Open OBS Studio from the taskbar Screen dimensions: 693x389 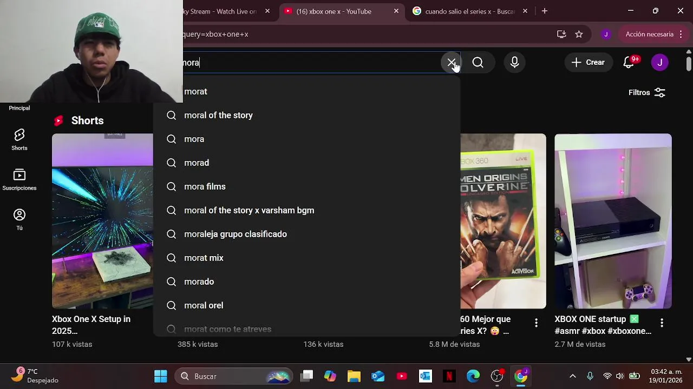(497, 376)
